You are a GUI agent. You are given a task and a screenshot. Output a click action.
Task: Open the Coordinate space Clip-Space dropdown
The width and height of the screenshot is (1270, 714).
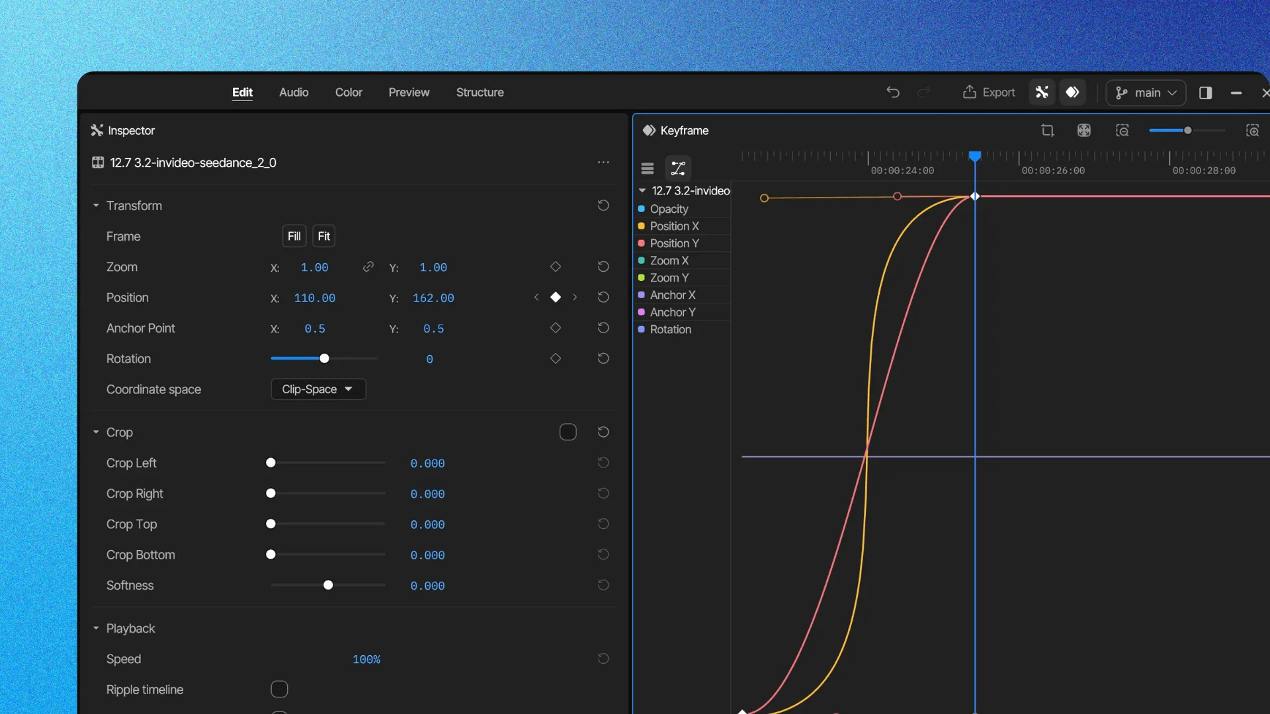(318, 389)
